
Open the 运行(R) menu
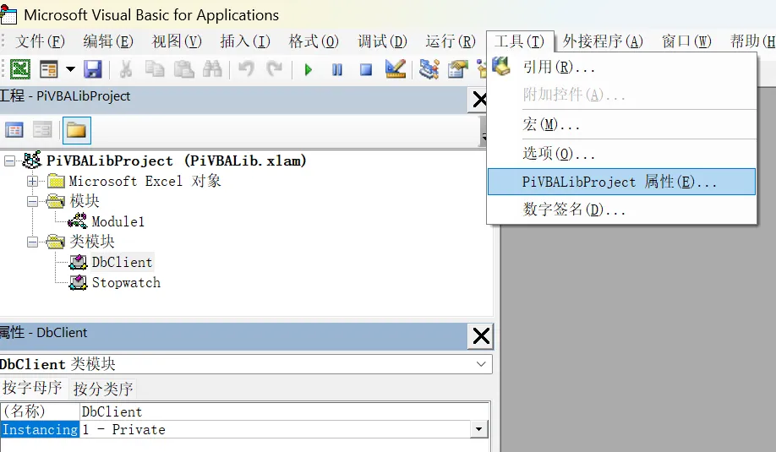tap(451, 41)
